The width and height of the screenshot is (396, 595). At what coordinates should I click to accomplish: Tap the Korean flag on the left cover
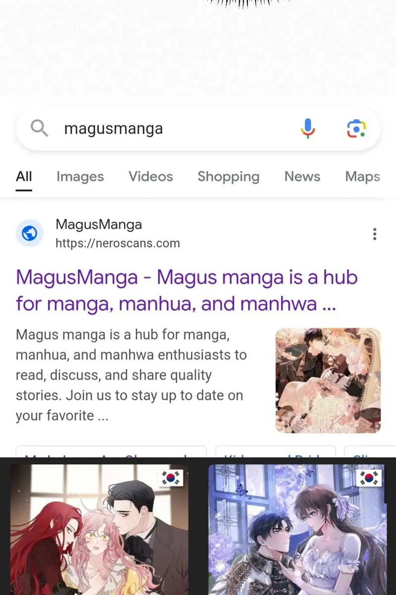(x=171, y=478)
